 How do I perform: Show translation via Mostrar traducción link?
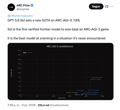tap(22, 16)
